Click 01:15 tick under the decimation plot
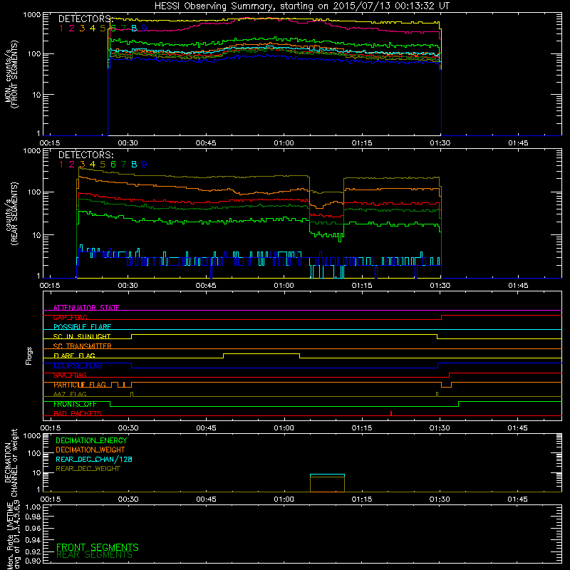Screen dimensions: 570x570 point(362,499)
